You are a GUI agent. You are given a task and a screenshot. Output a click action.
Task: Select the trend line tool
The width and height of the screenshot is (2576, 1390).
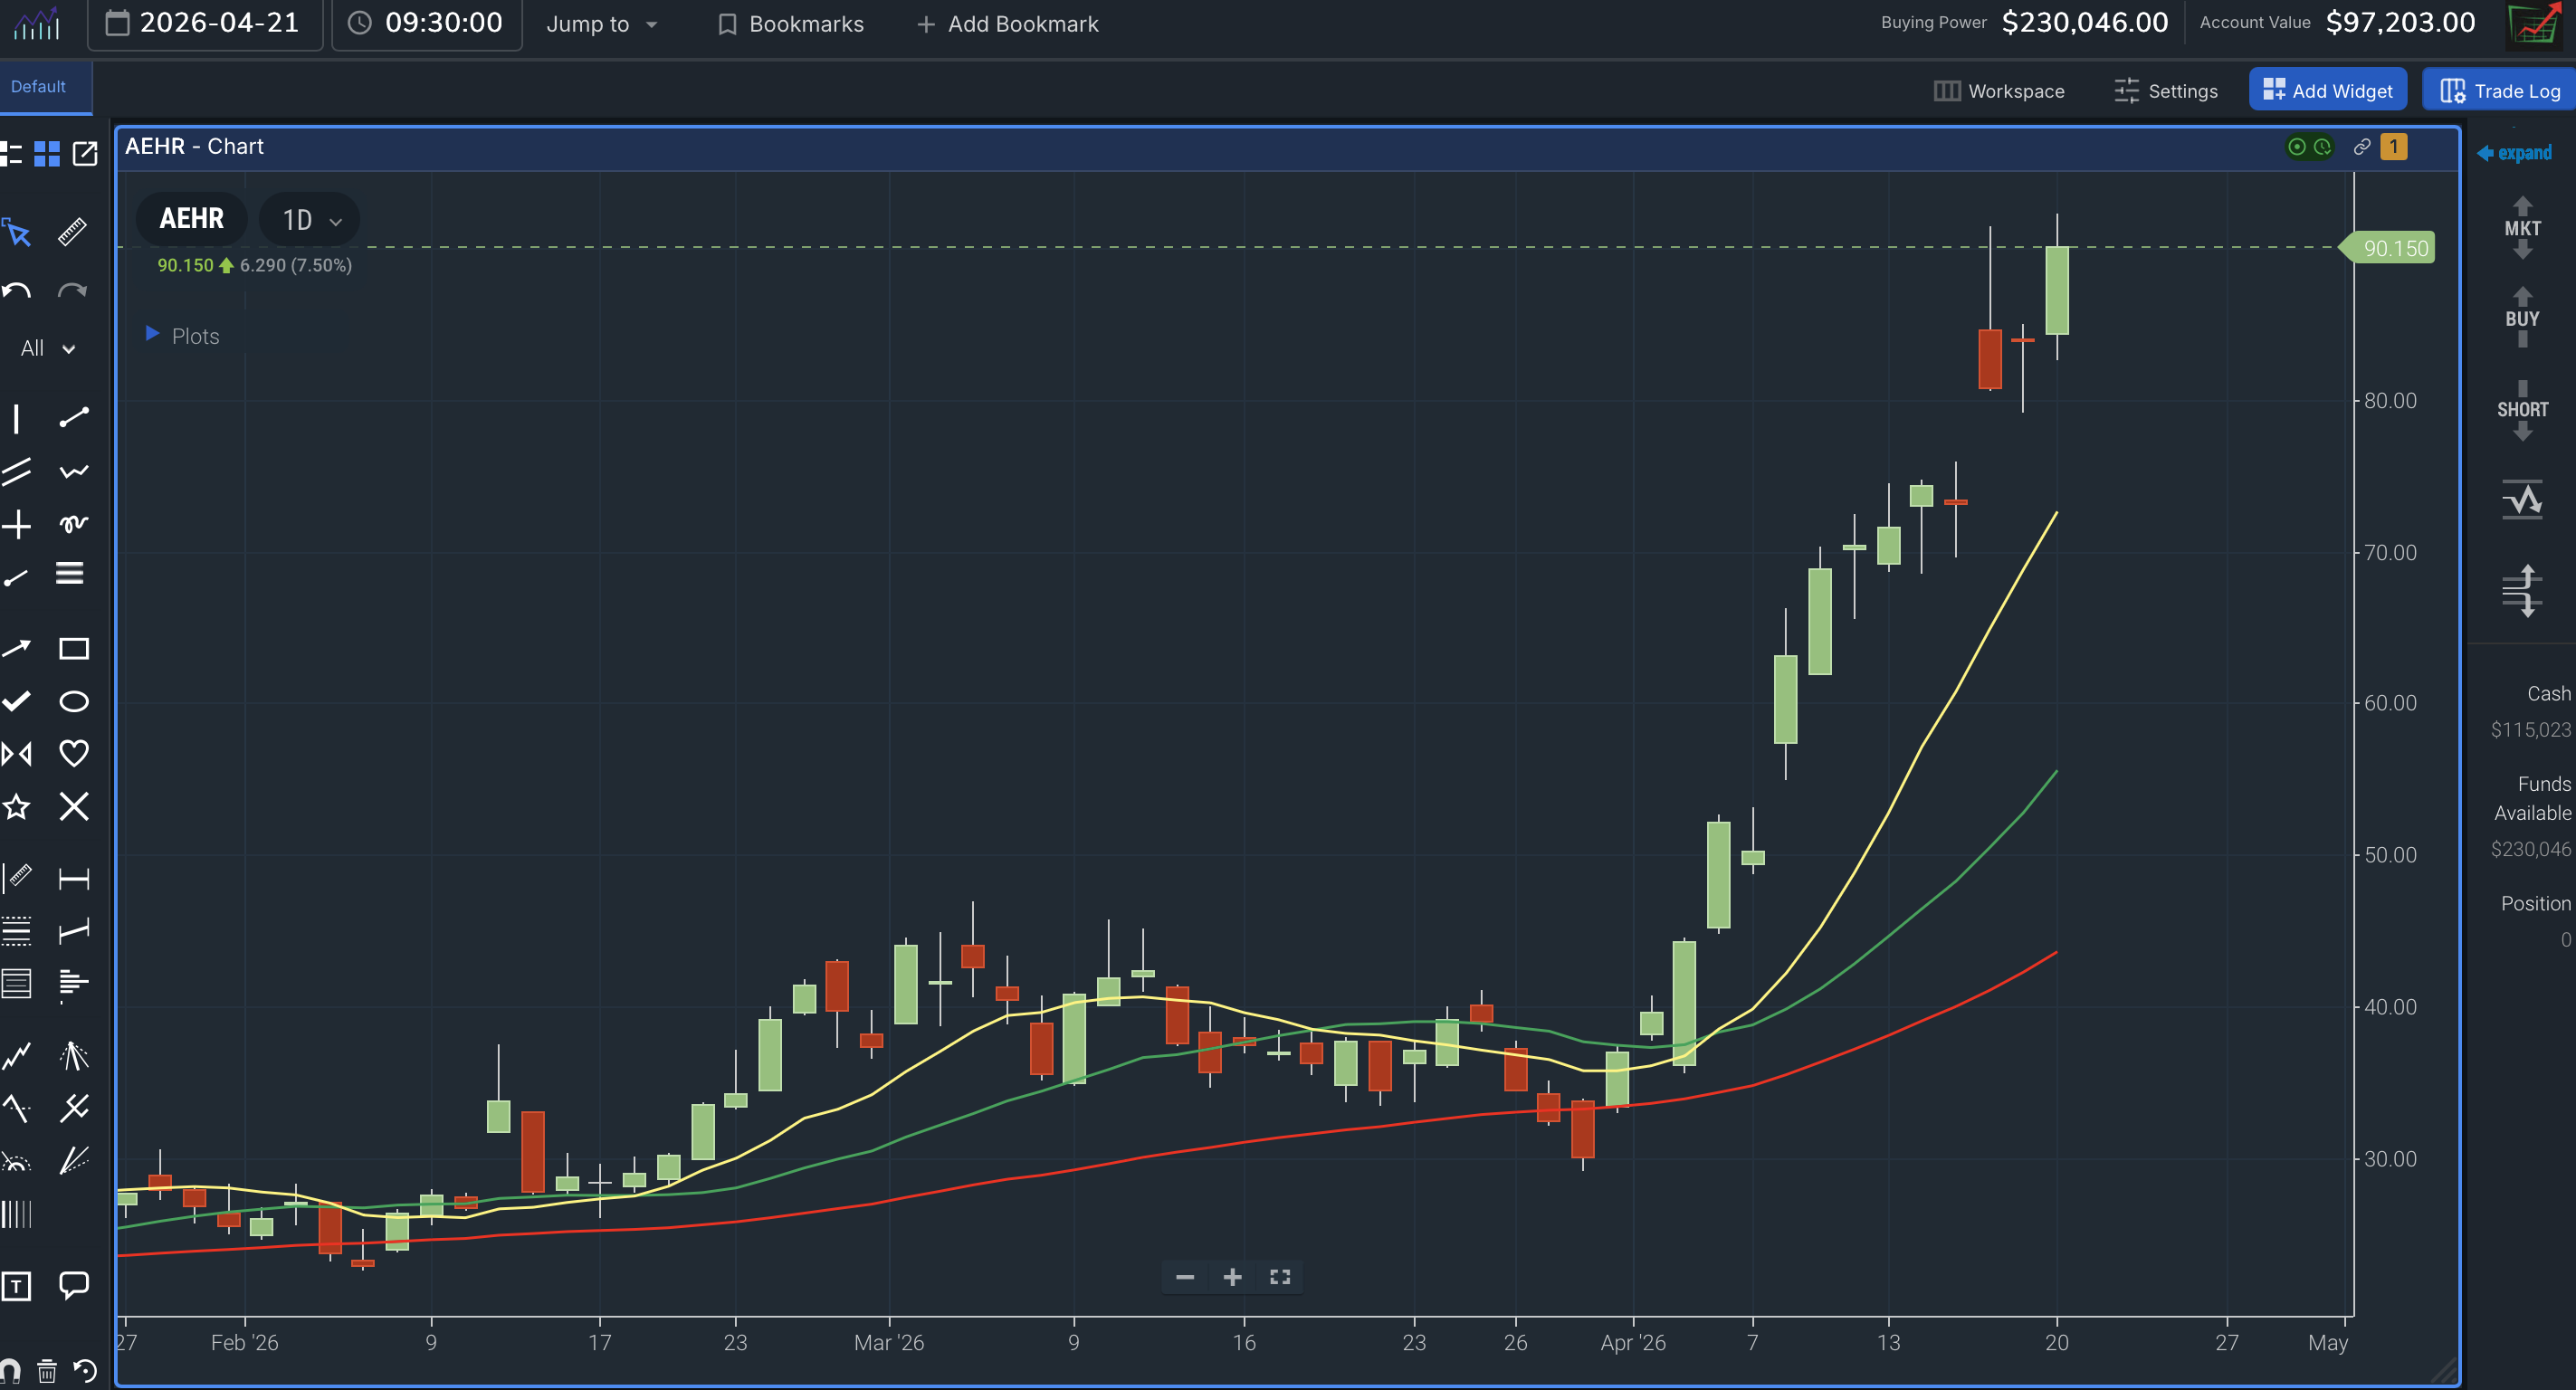pos(73,417)
